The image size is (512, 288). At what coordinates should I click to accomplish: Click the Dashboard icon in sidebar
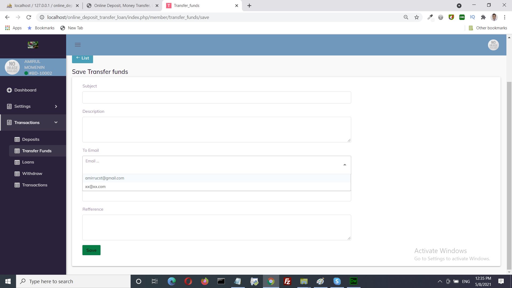click(9, 90)
